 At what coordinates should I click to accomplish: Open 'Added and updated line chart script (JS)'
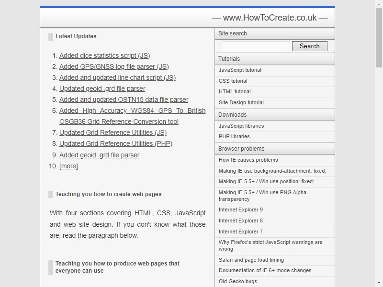click(117, 77)
